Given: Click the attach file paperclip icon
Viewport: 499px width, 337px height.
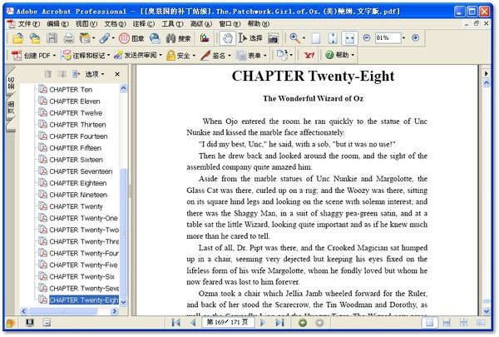Looking at the screenshot, I should coord(106,38).
